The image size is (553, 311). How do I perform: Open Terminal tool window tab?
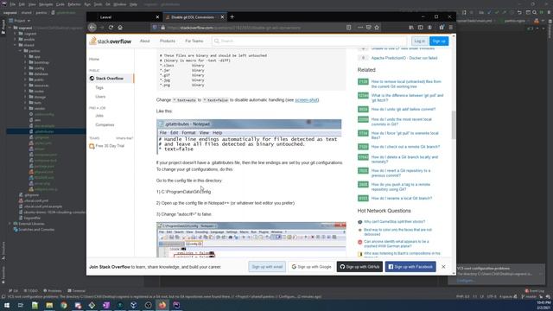[76, 291]
